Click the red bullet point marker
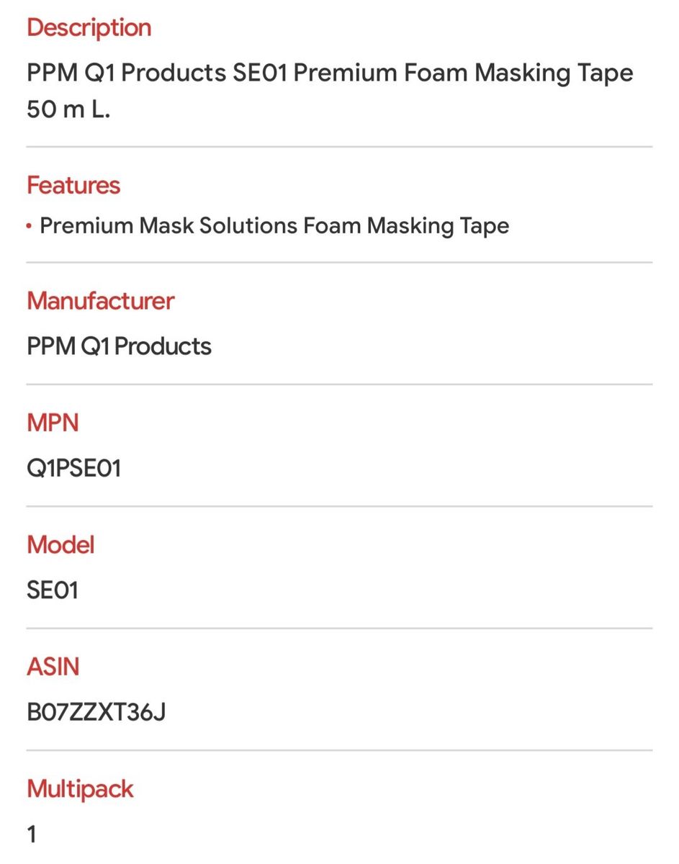The image size is (679, 864). click(x=30, y=226)
